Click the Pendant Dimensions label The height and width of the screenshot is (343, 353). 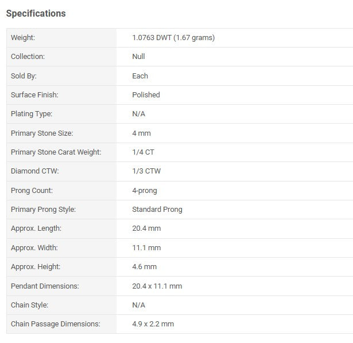tap(45, 286)
